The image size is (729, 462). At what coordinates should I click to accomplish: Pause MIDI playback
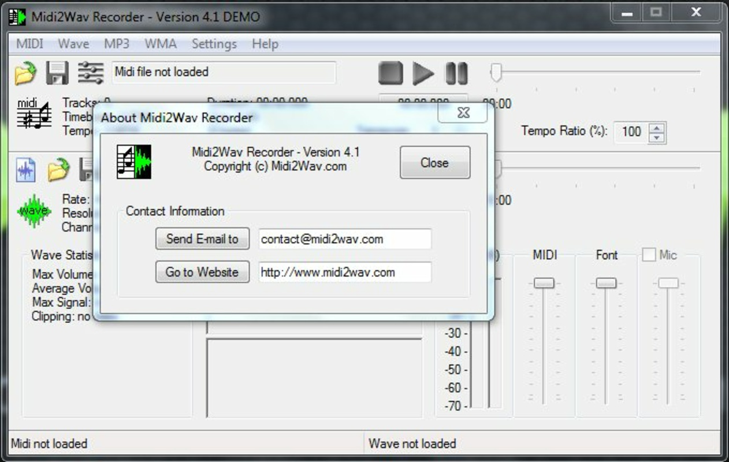pyautogui.click(x=456, y=73)
